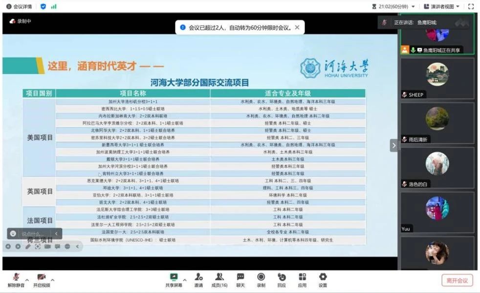Screen dimensions: 480x293
Task: Open the reactions (回应) menu
Action: click(282, 279)
